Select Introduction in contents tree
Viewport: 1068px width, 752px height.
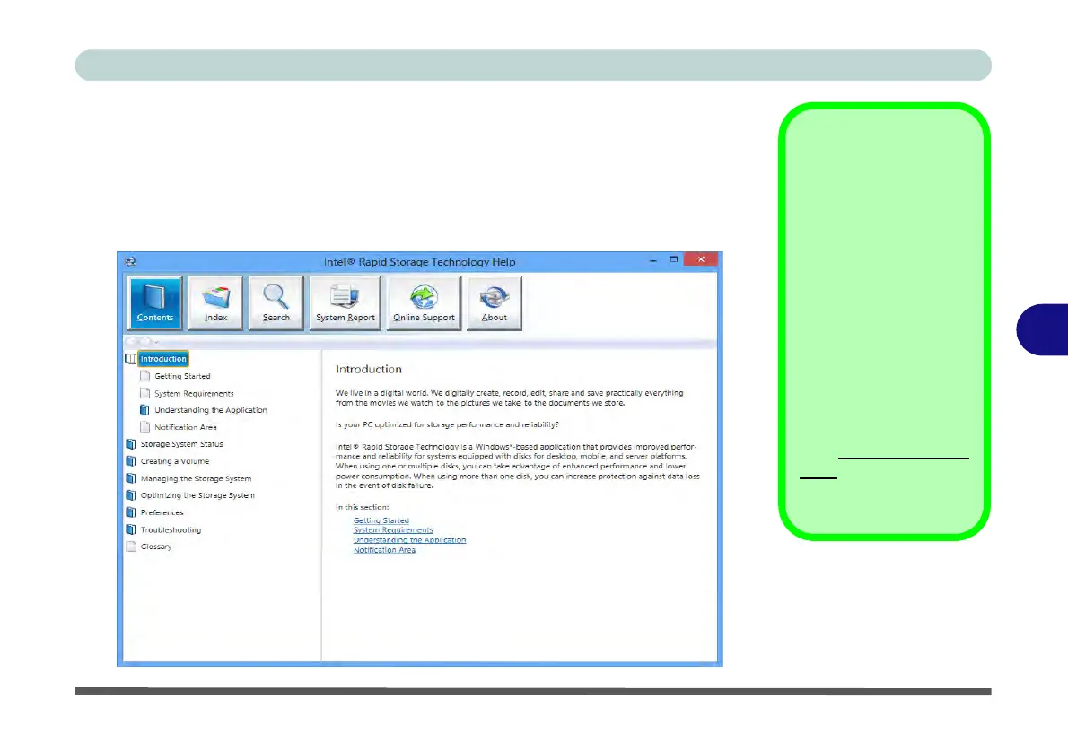point(162,359)
